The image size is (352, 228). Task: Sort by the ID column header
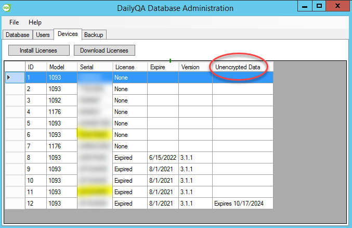[36, 67]
